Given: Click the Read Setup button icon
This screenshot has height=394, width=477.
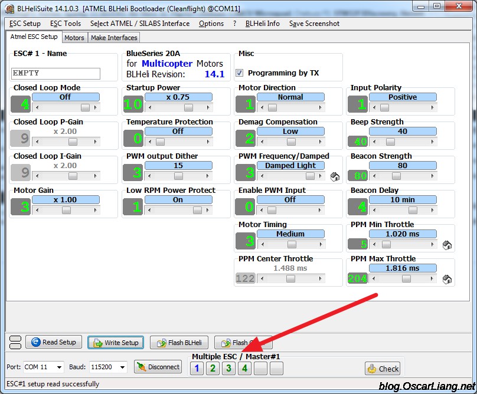Looking at the screenshot, I should (36, 342).
